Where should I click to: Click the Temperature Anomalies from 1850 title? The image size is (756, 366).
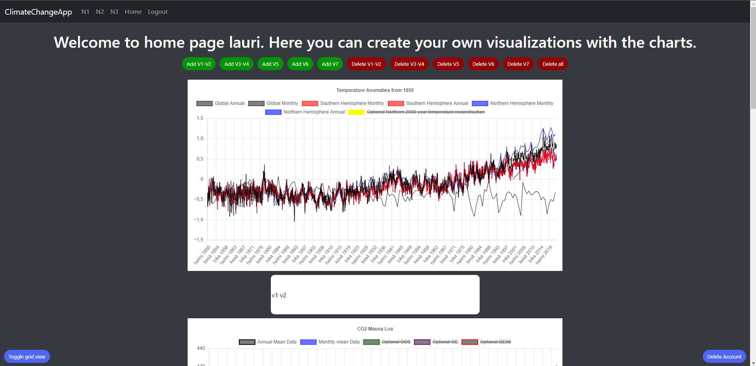pos(375,90)
